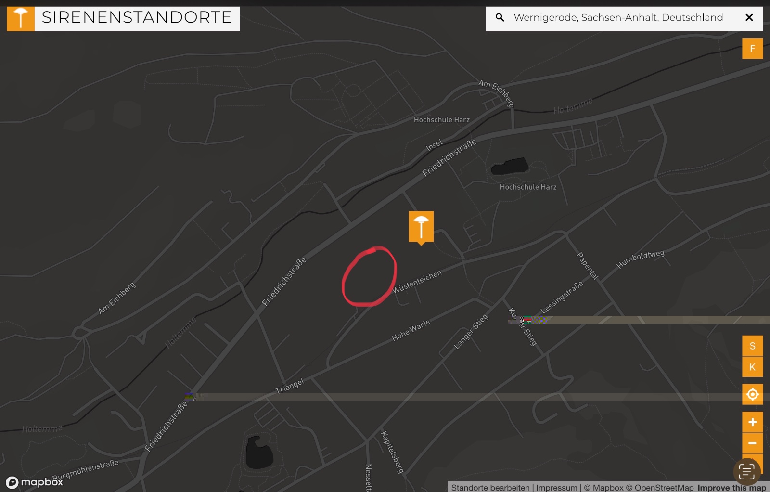Open the Impressum link

[556, 488]
